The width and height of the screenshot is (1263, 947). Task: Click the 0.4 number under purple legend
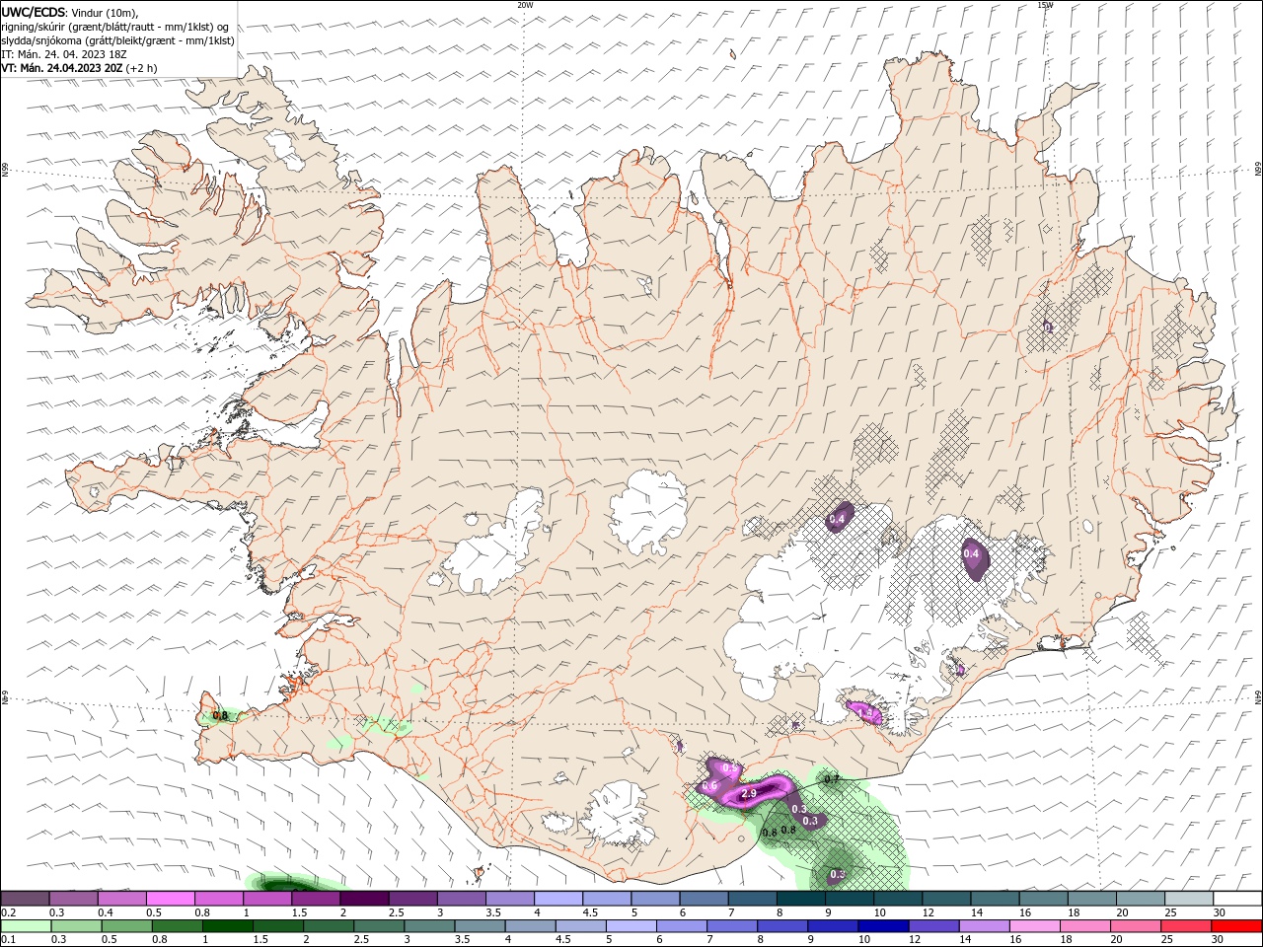[106, 912]
